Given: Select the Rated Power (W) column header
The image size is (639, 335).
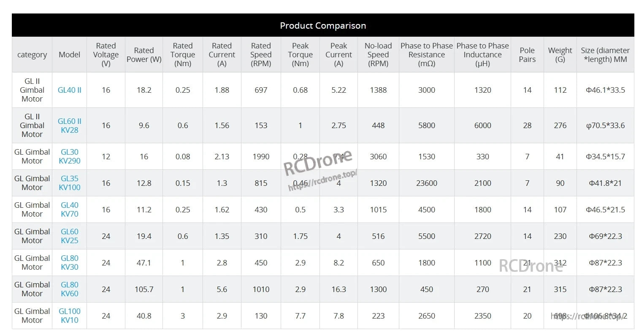Looking at the screenshot, I should [144, 55].
